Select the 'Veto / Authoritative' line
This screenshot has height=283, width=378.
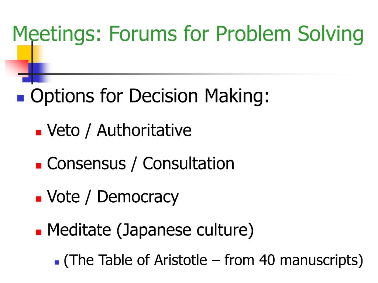[119, 130]
